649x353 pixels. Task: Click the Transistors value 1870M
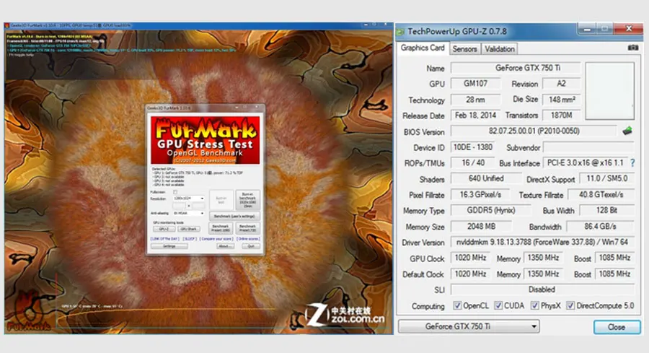pos(561,116)
